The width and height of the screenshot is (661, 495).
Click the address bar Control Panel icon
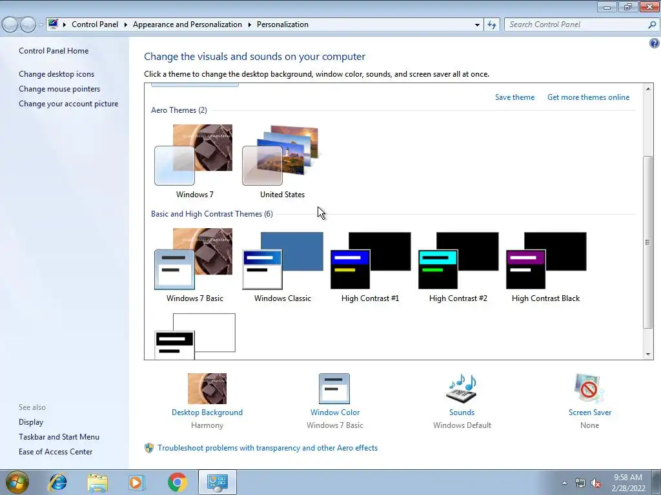[53, 24]
